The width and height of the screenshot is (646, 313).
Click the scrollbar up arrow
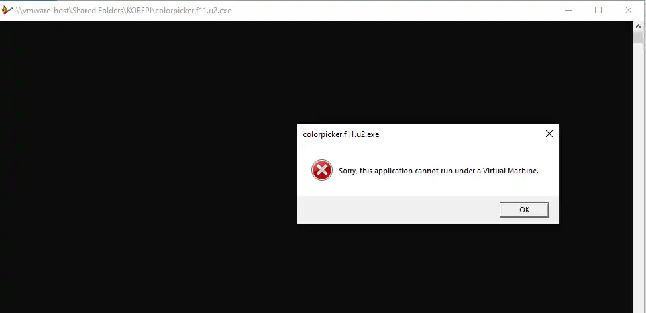point(639,26)
